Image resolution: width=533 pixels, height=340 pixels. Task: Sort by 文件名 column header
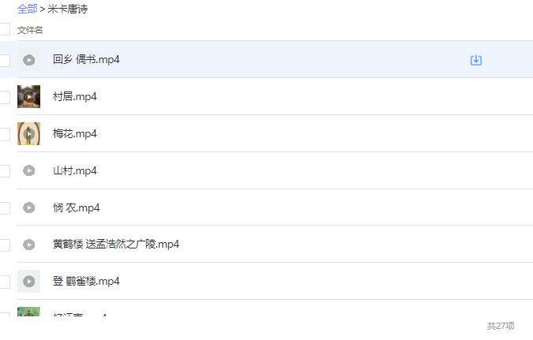coord(30,30)
